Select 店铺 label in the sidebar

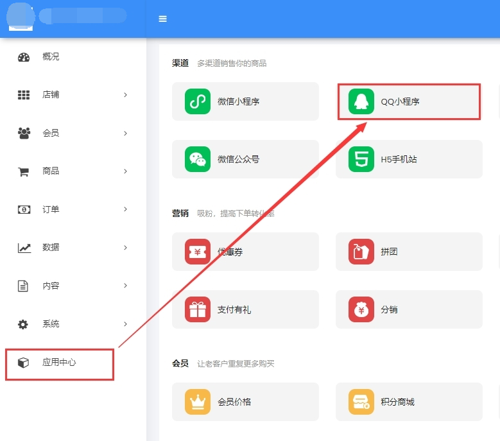tap(51, 94)
